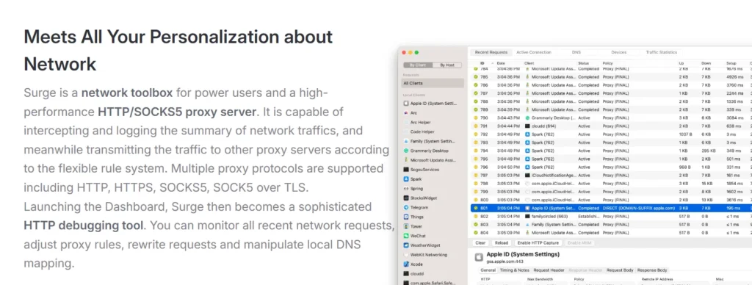Click gsa.apple.com:443 host text
The width and height of the screenshot is (752, 285).
(505, 261)
